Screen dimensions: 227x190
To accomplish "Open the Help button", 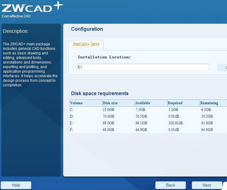I will click(x=16, y=185).
